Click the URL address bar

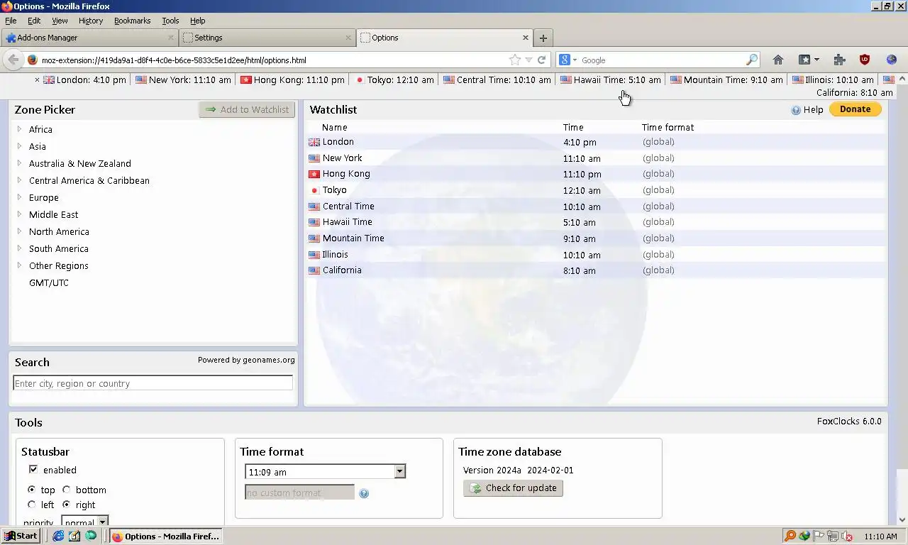[x=273, y=60]
